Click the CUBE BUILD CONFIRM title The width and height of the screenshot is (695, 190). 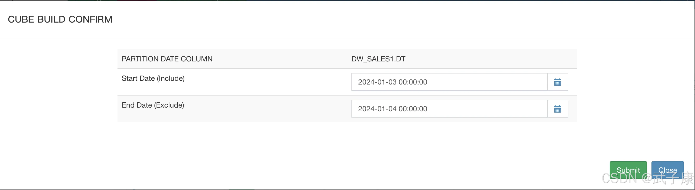coord(60,19)
